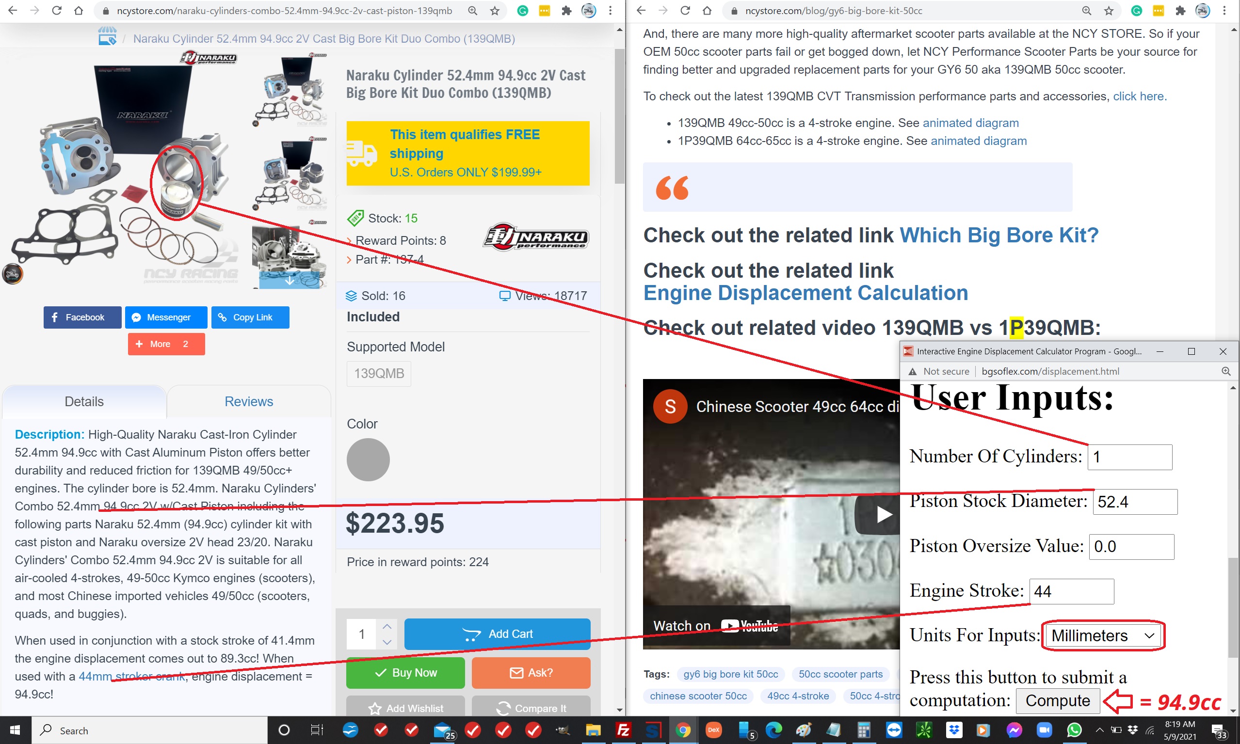Play the Chinese Scooter YouTube video
The width and height of the screenshot is (1240, 744).
coord(883,514)
